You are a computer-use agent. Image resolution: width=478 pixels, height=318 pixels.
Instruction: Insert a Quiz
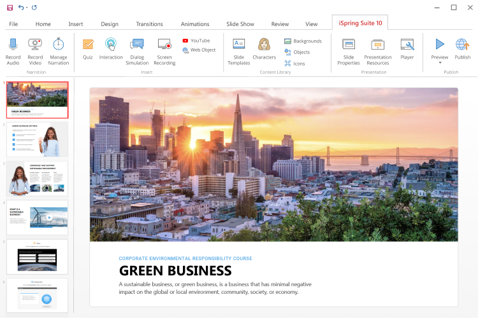(88, 49)
